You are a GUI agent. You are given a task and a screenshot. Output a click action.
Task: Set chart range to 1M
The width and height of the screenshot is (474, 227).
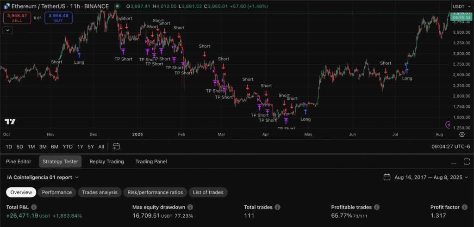[31, 147]
